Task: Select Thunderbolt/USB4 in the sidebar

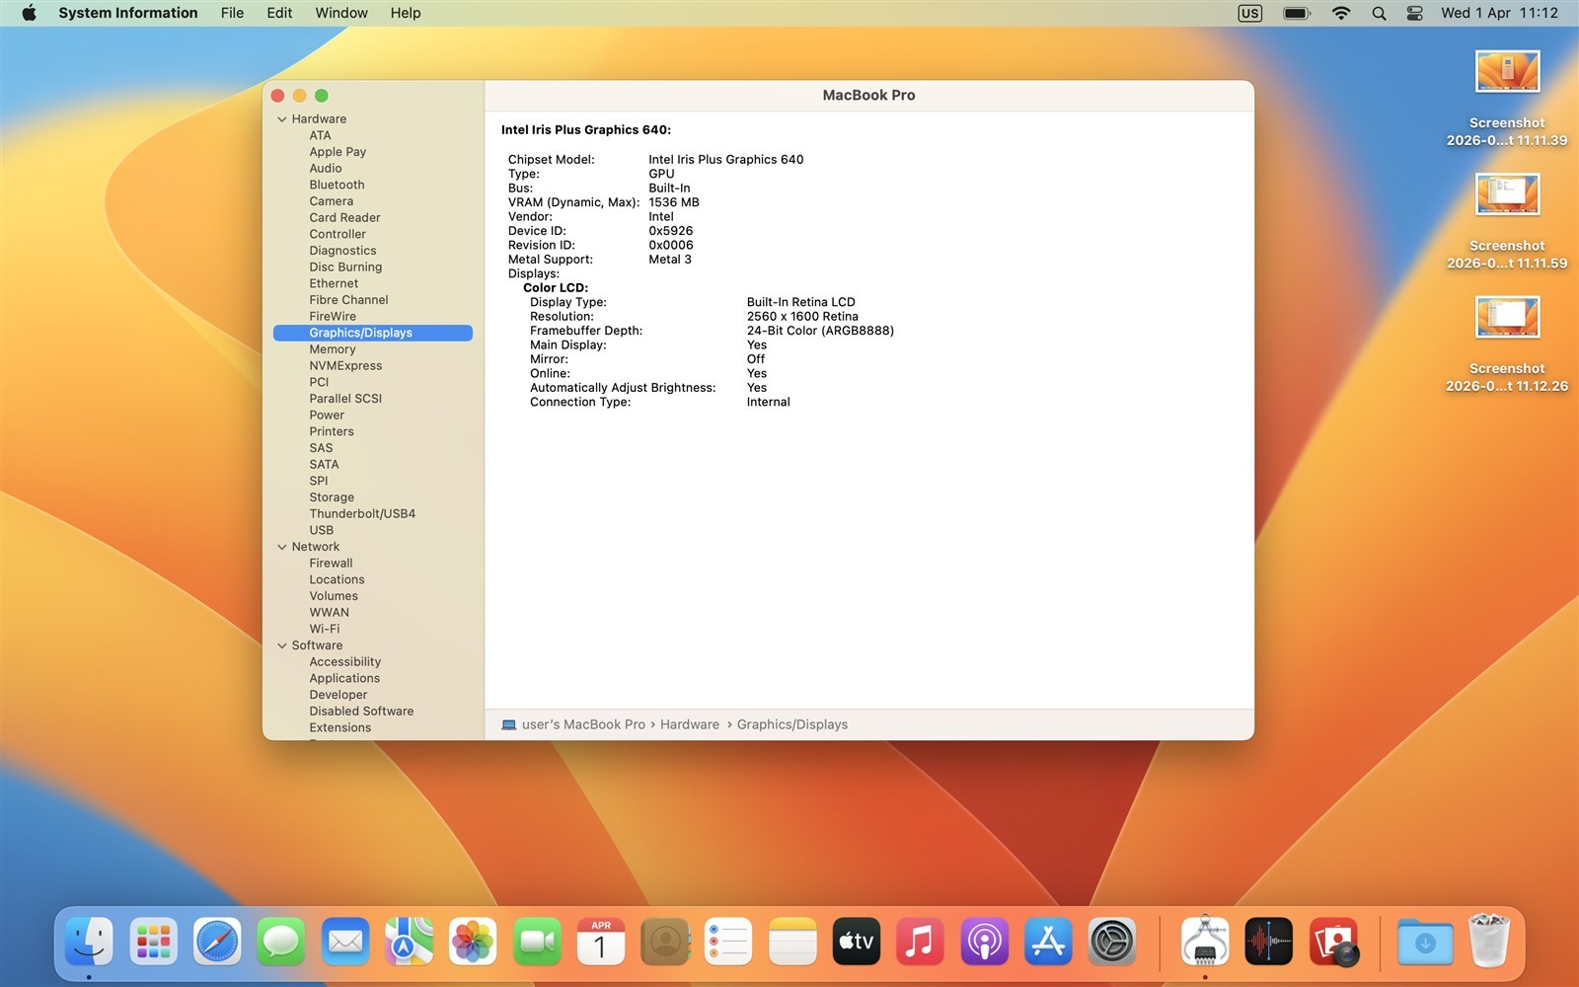Action: pyautogui.click(x=362, y=514)
